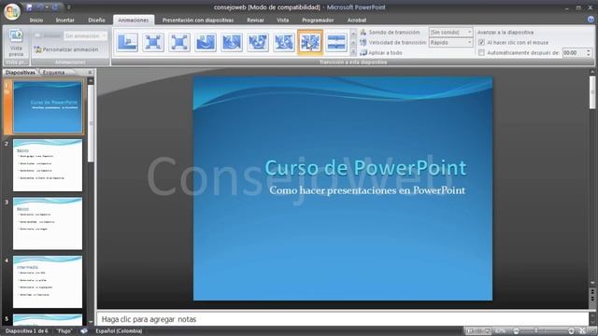
Task: Start slide show view icon
Action: pyautogui.click(x=488, y=331)
